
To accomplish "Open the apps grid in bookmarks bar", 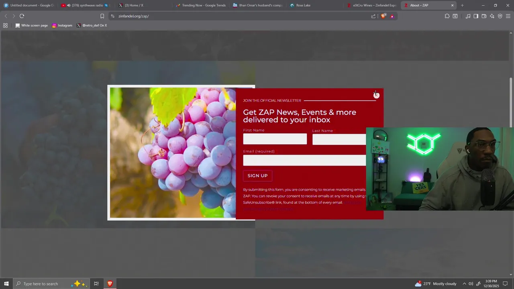I will pos(5,25).
